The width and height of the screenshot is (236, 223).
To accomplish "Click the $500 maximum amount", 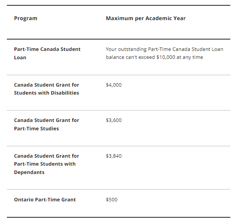I will coord(111,200).
